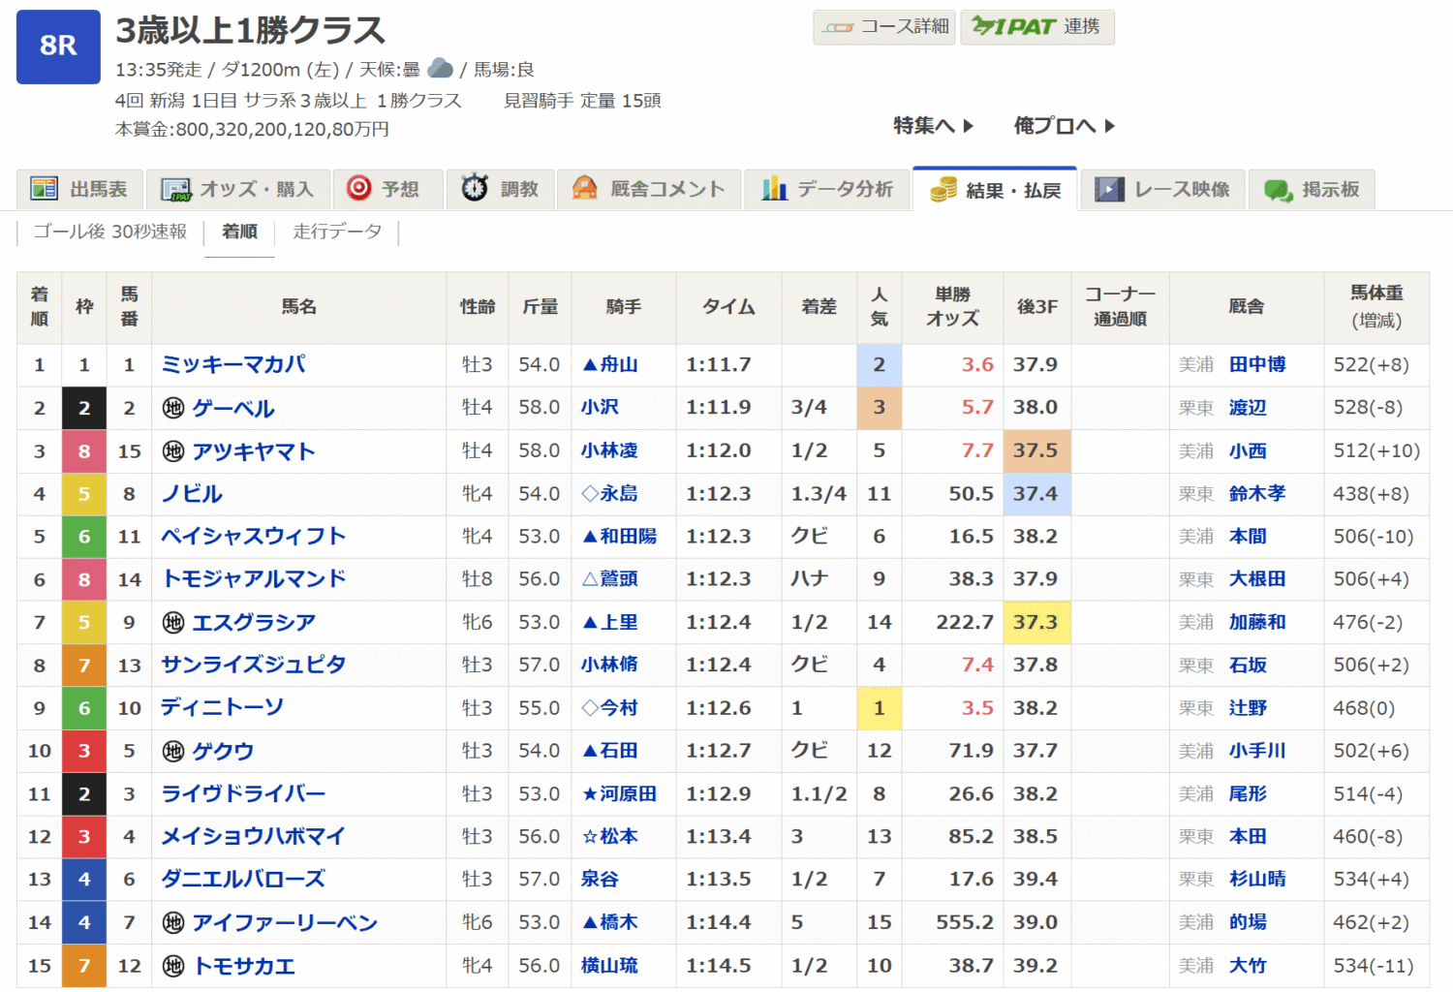Select the 着順 sub-tab
This screenshot has height=992, width=1453.
click(x=239, y=232)
